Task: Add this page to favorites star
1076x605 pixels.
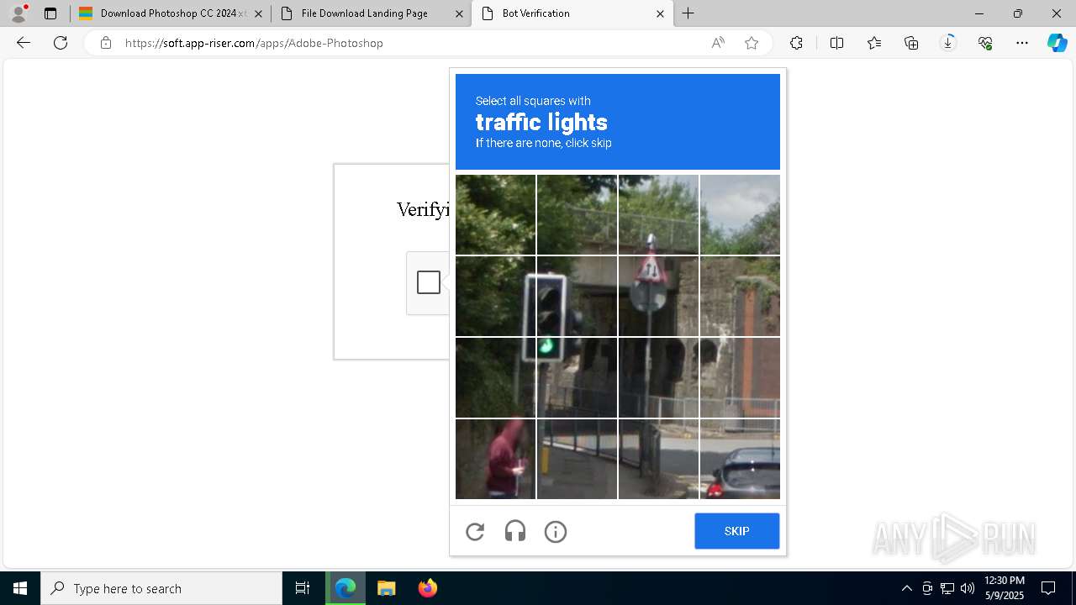Action: (752, 43)
